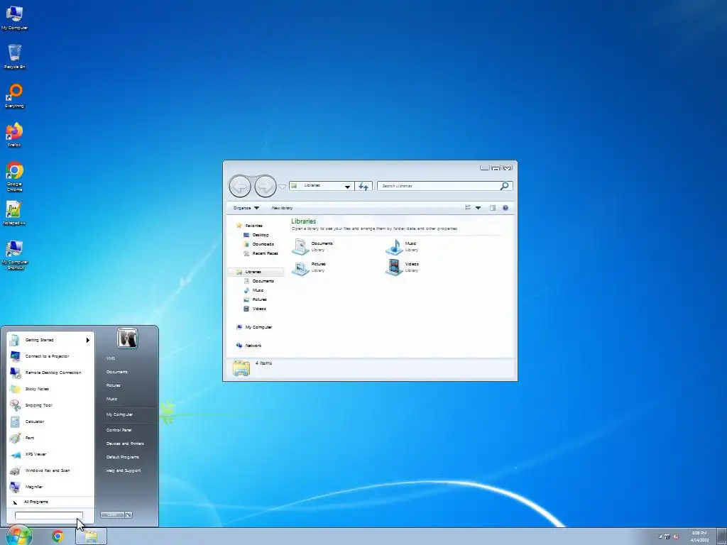
Task: Click the taskbar clock
Action: click(699, 536)
